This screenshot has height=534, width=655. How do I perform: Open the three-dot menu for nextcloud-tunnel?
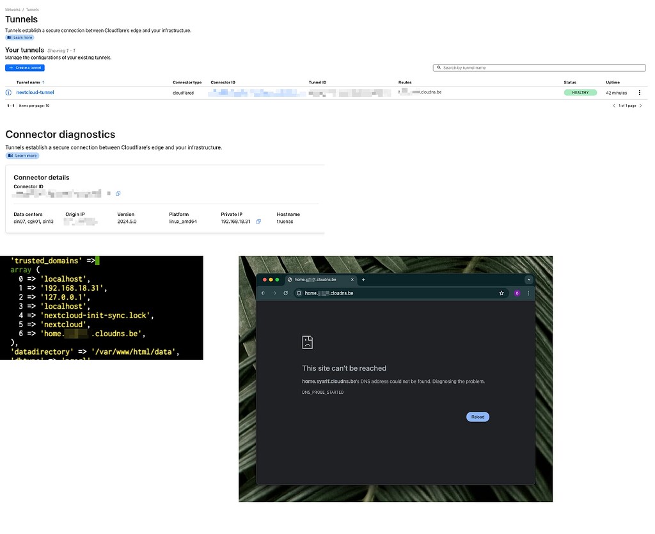[639, 92]
